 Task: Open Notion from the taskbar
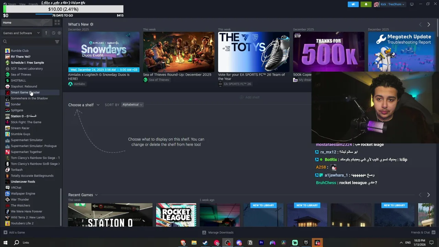pyautogui.click(x=250, y=243)
